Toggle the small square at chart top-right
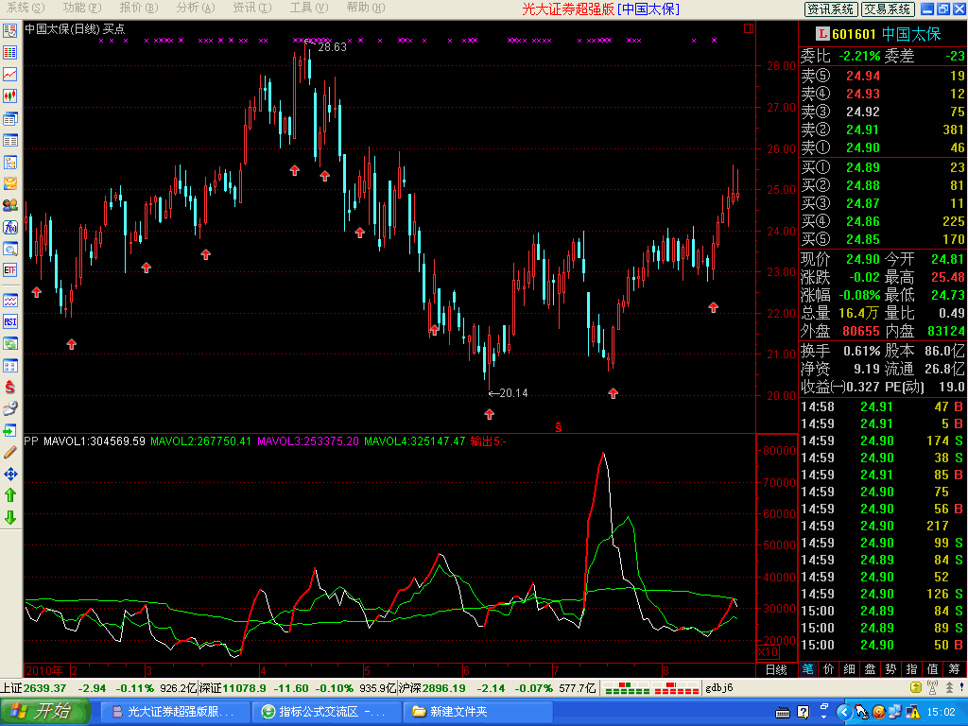 [749, 28]
